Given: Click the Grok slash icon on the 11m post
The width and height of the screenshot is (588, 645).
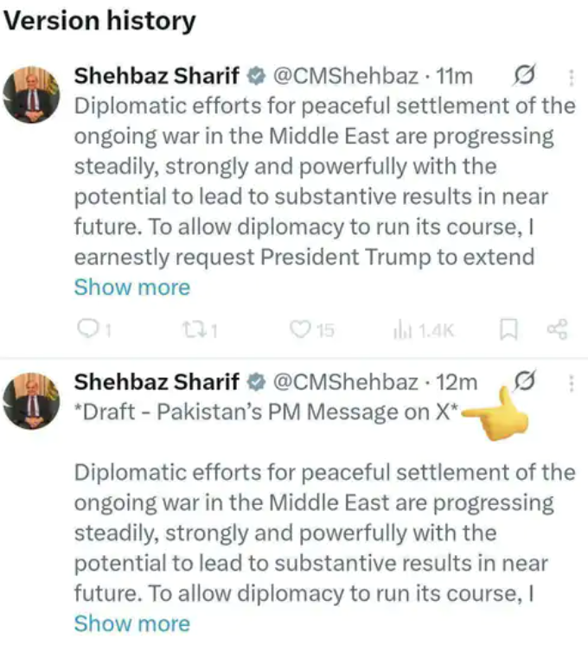Looking at the screenshot, I should pos(523,76).
